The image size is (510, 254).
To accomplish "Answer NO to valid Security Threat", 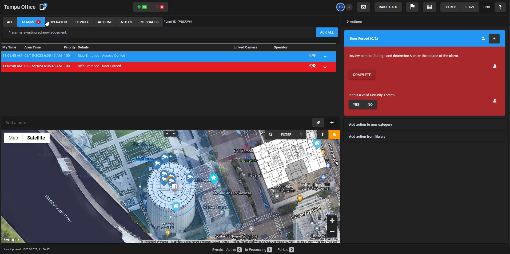I will [x=370, y=105].
